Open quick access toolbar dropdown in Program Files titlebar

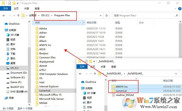(18, 3)
